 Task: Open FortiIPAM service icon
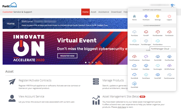(134, 84)
